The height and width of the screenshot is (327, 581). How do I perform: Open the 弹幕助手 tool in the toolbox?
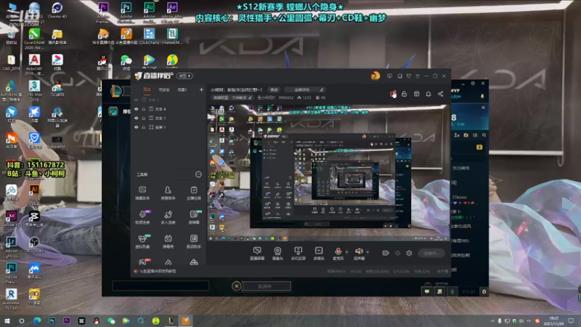(x=142, y=193)
